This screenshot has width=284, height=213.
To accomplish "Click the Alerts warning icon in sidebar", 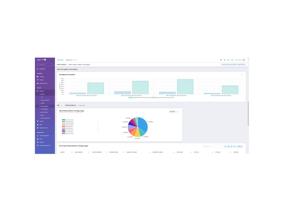I will point(38,125).
